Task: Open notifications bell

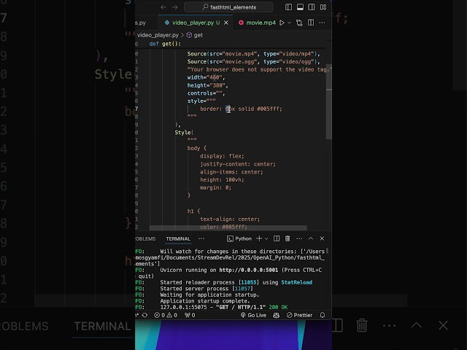Action: coord(323,315)
